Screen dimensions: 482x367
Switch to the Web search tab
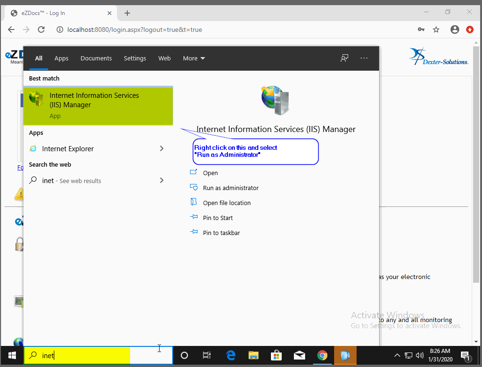point(164,59)
